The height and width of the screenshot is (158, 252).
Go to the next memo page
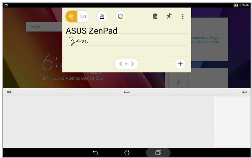132,64
